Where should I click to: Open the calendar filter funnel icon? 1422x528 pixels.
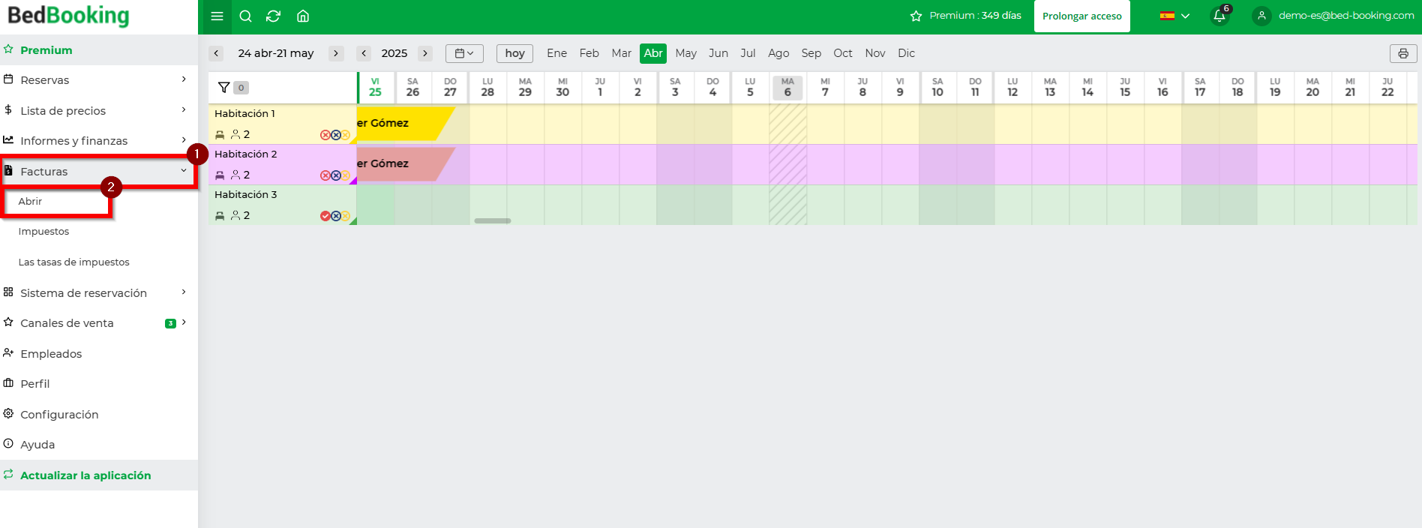coord(223,88)
